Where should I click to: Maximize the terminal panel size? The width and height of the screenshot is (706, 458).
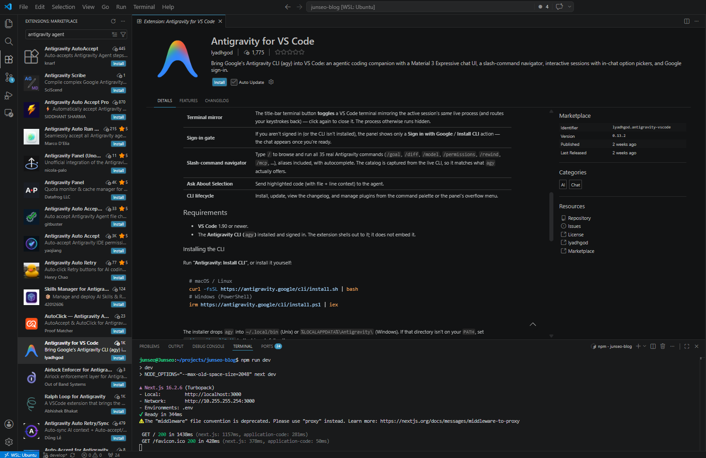pyautogui.click(x=687, y=346)
